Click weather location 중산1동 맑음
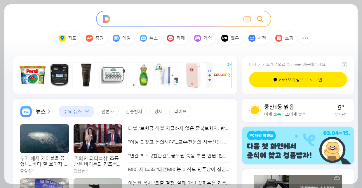Screen dimensions: 362x188 (279, 107)
